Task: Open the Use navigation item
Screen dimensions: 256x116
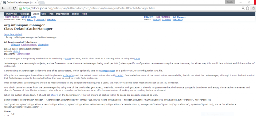Action: pyautogui.click(x=43, y=14)
